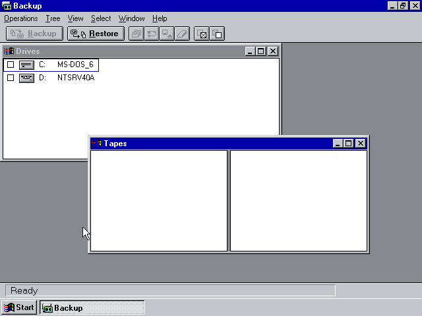
Task: Tick the checkbox for drive D:
Action: [11, 78]
